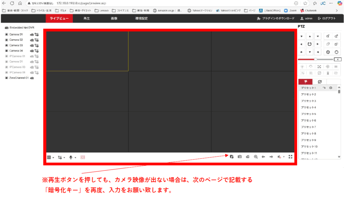Start auto-scan with PTZ center button

[309, 44]
